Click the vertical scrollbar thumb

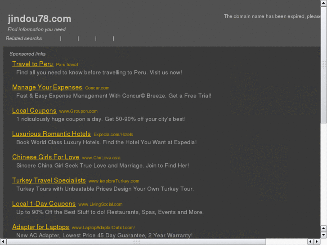[x=323, y=65]
